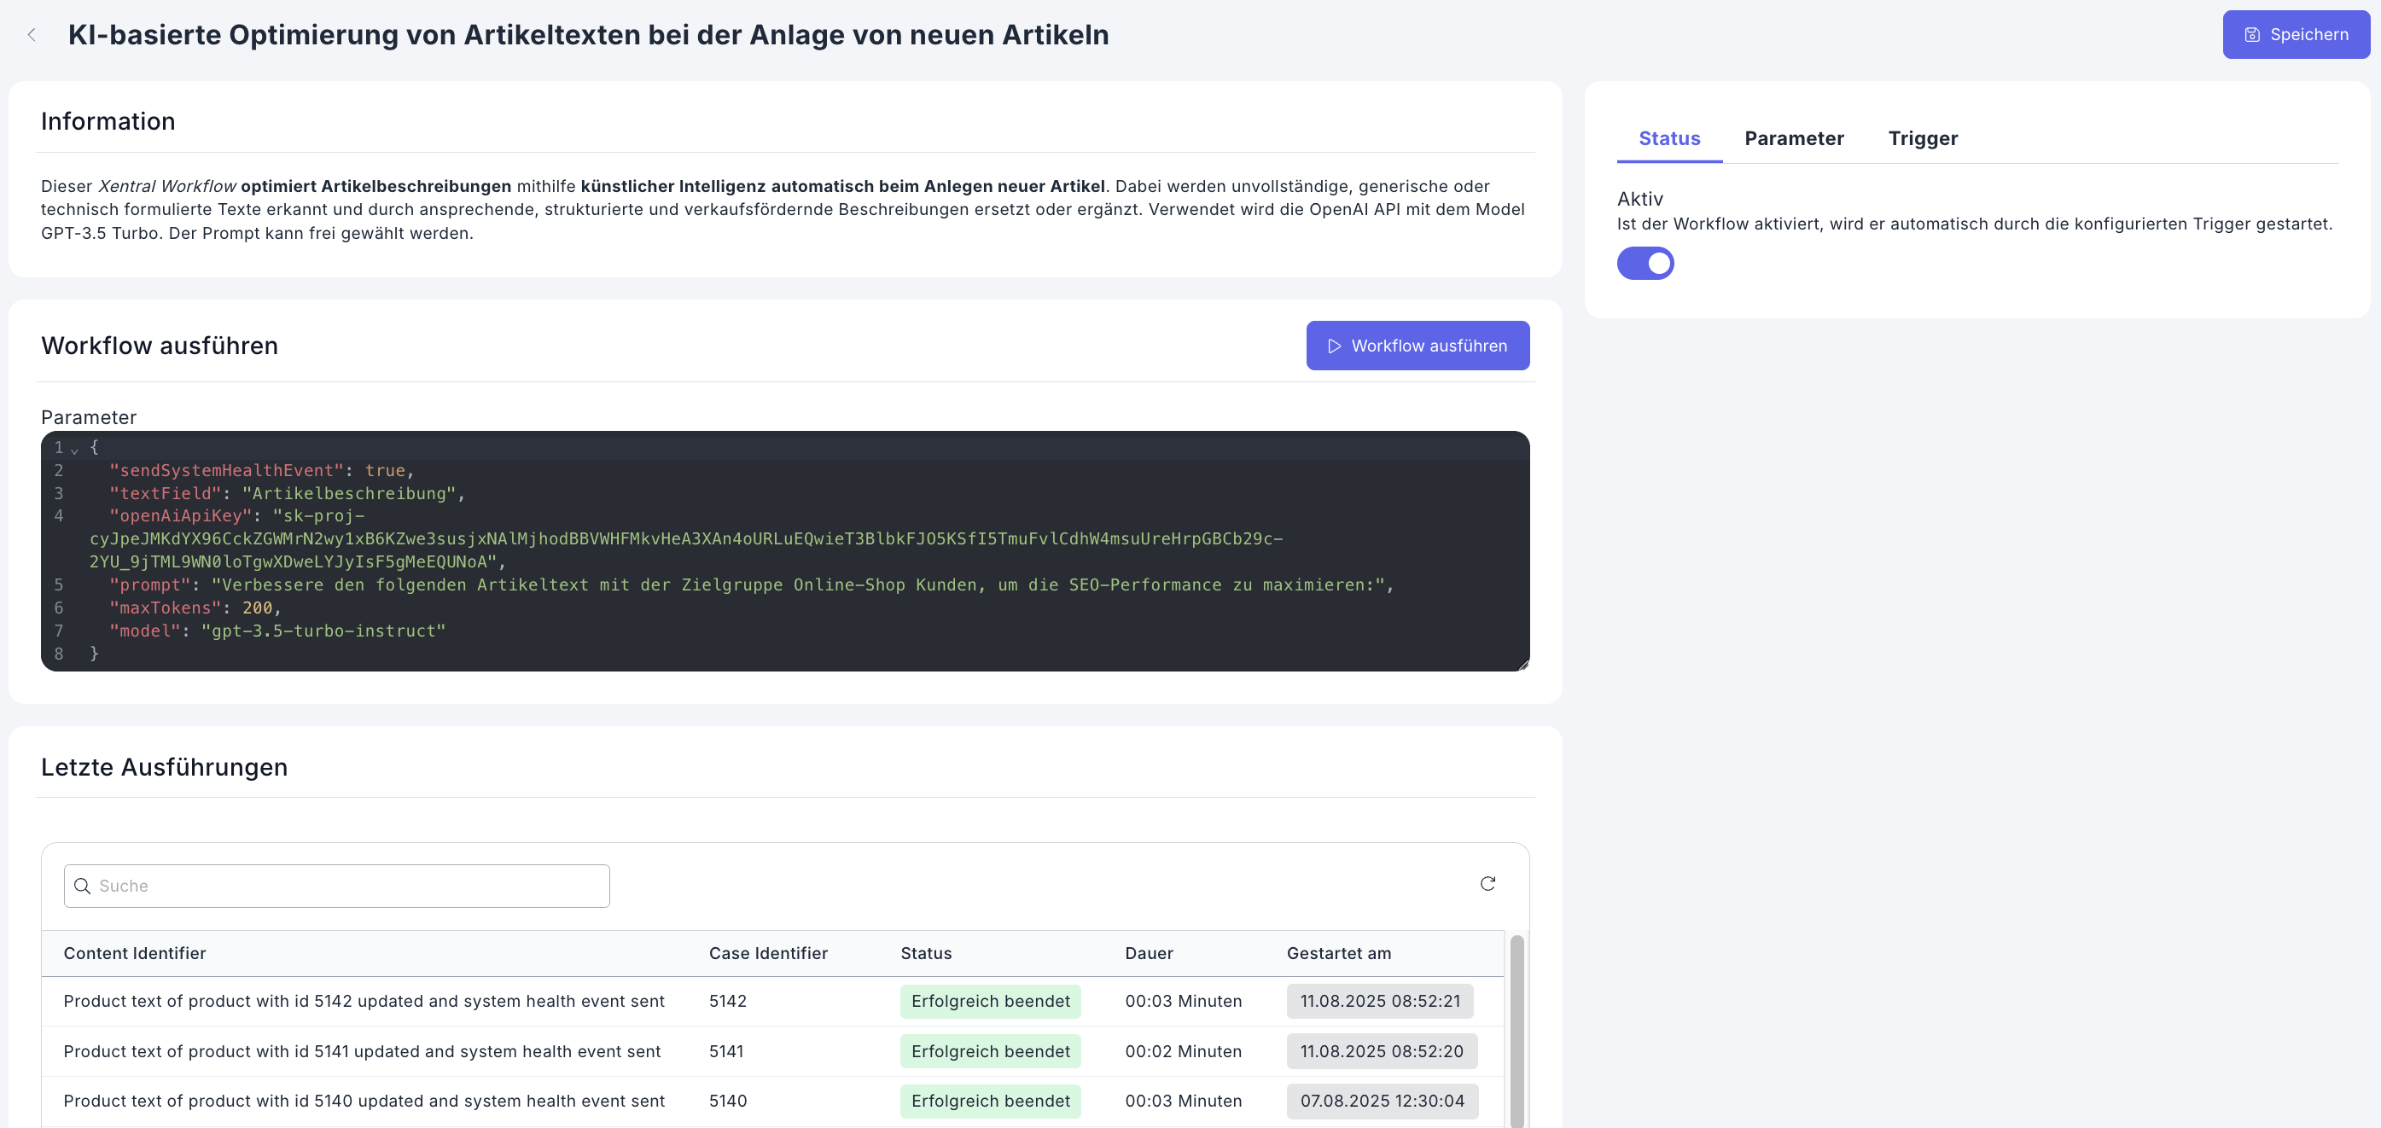Click the play icon on Workflow ausführen
The image size is (2381, 1128).
(1334, 346)
